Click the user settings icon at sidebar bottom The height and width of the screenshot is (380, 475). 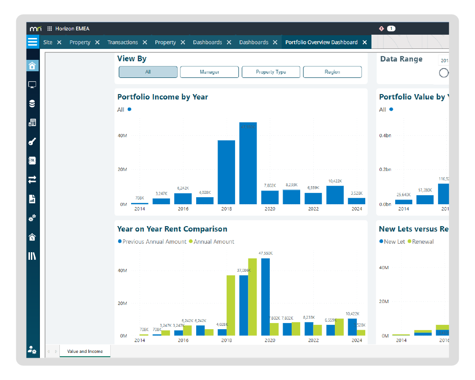click(x=32, y=351)
